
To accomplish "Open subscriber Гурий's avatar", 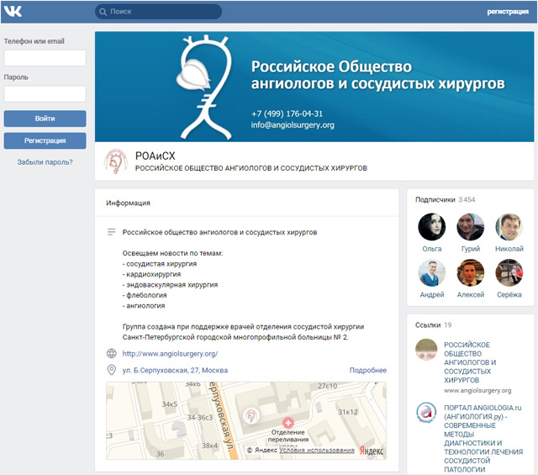I will 471,226.
